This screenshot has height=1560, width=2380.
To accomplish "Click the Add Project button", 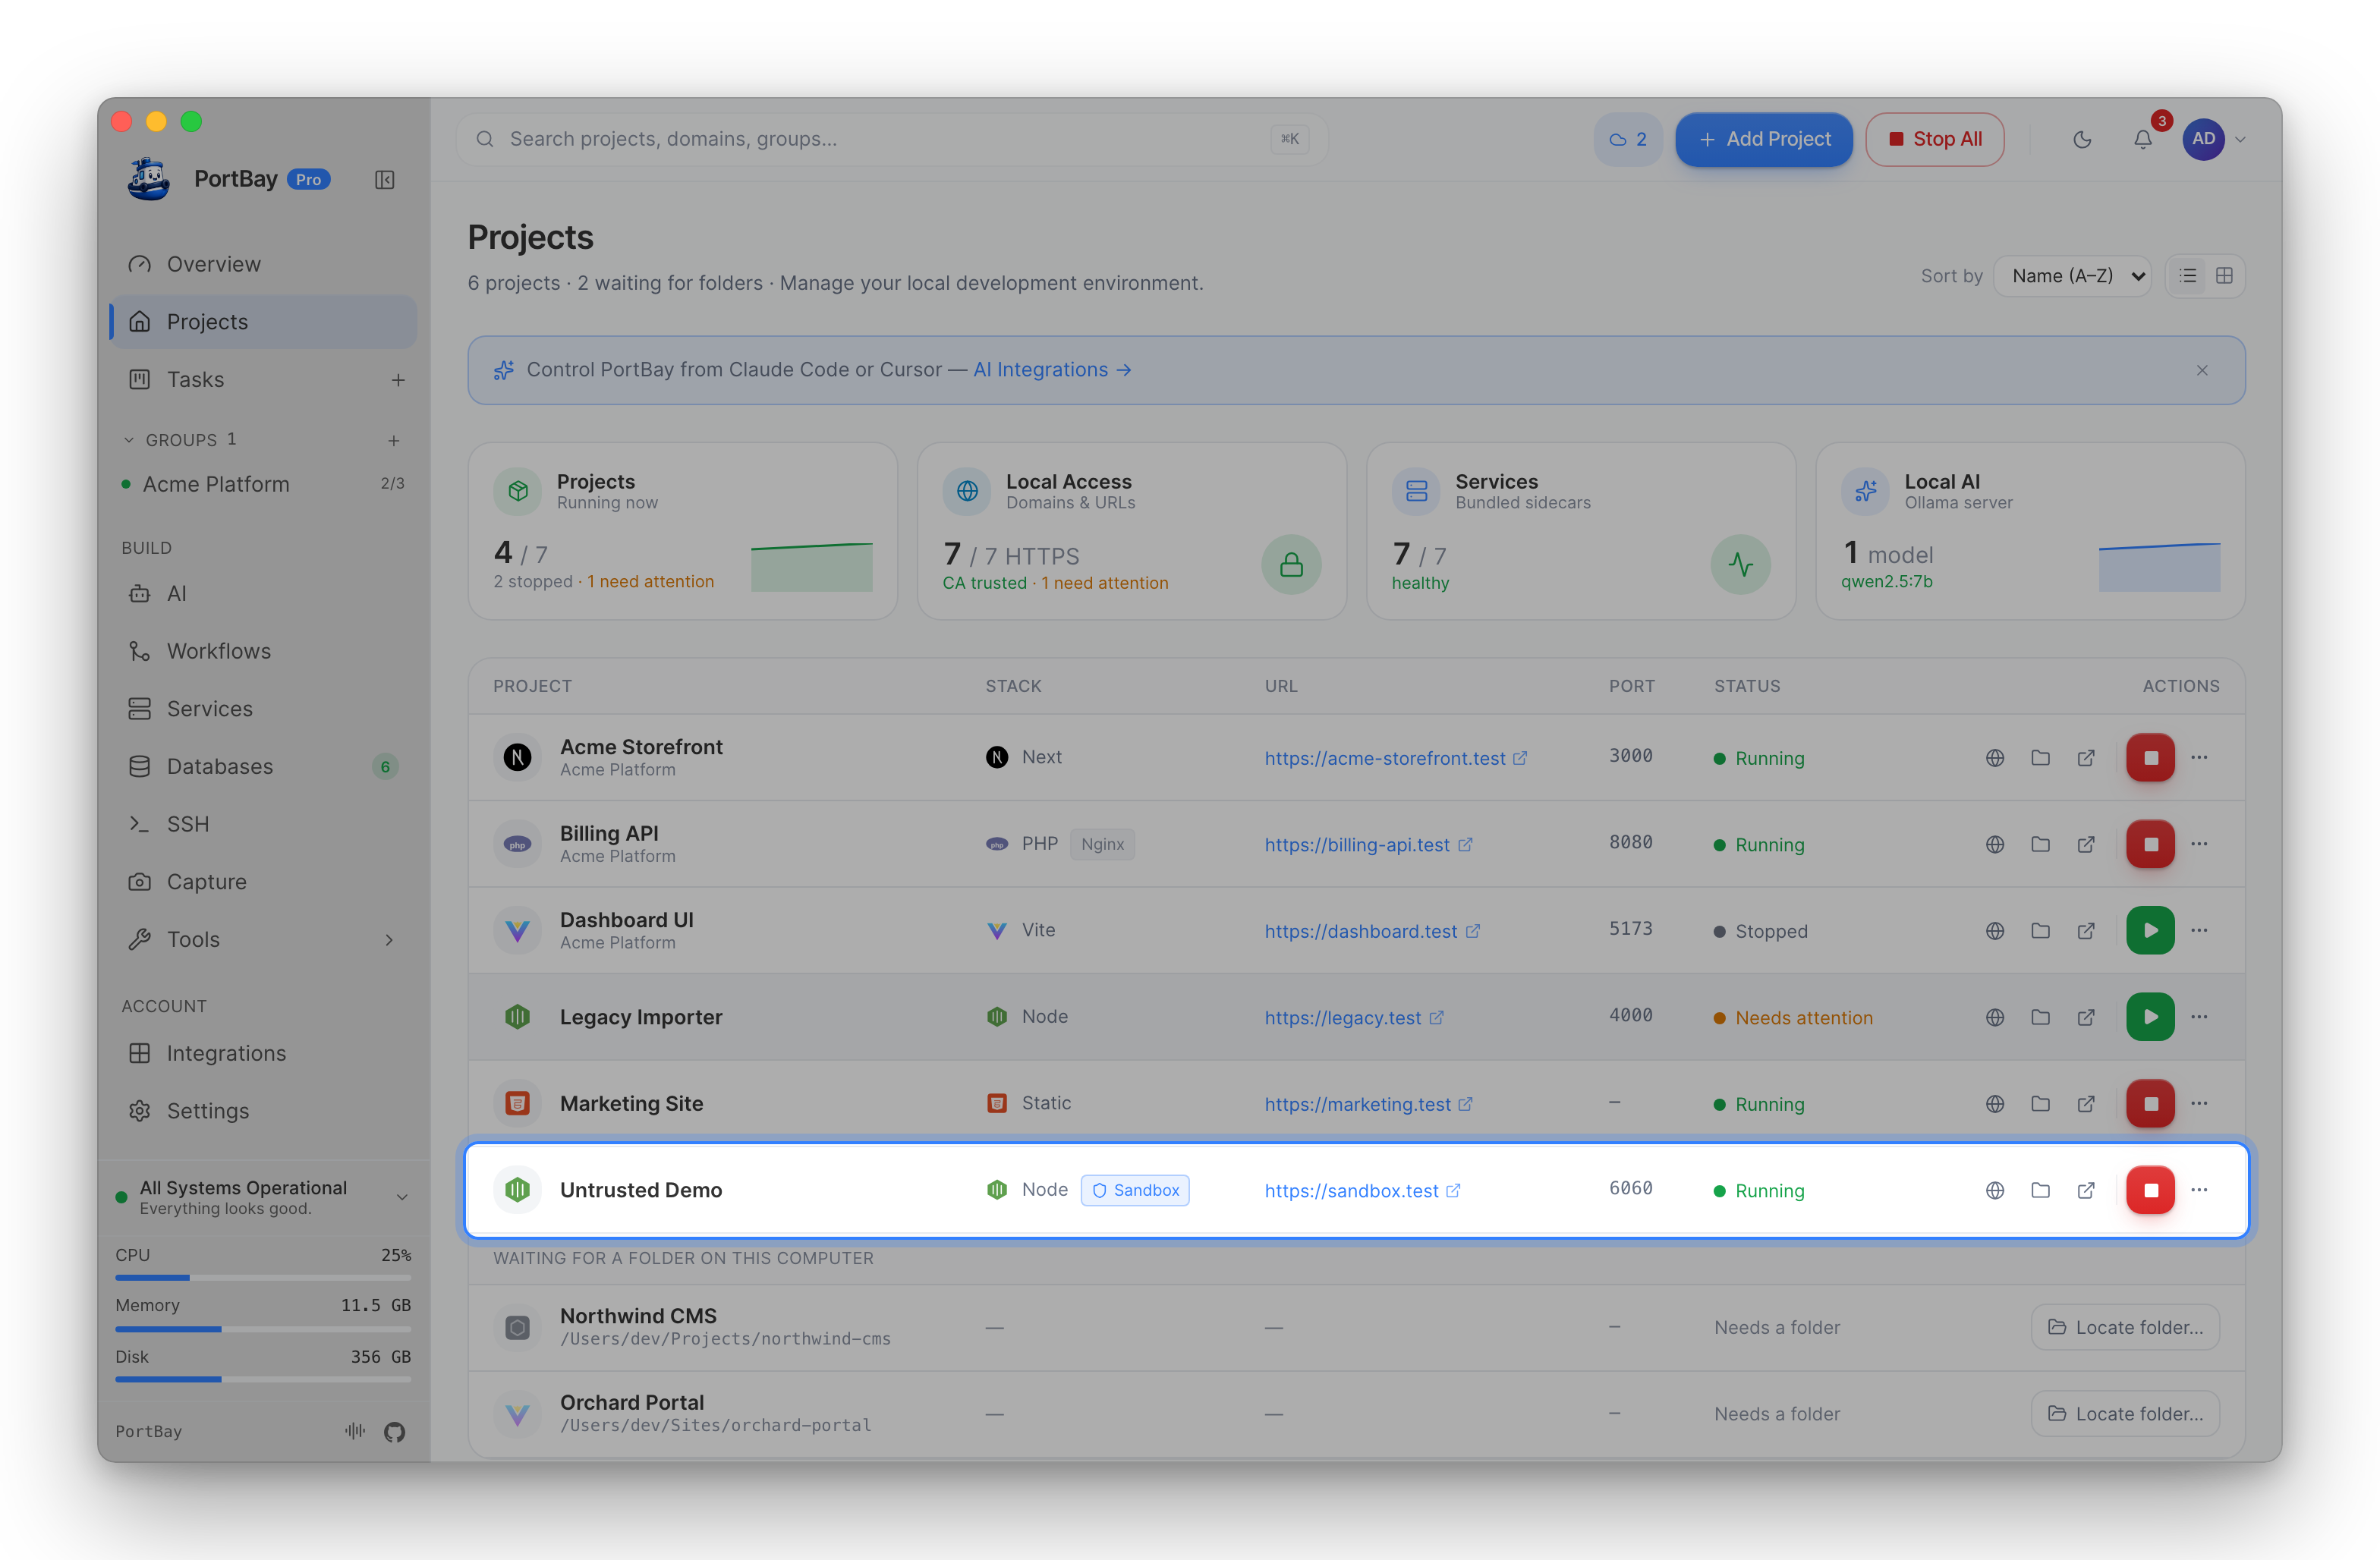I will coord(1764,139).
